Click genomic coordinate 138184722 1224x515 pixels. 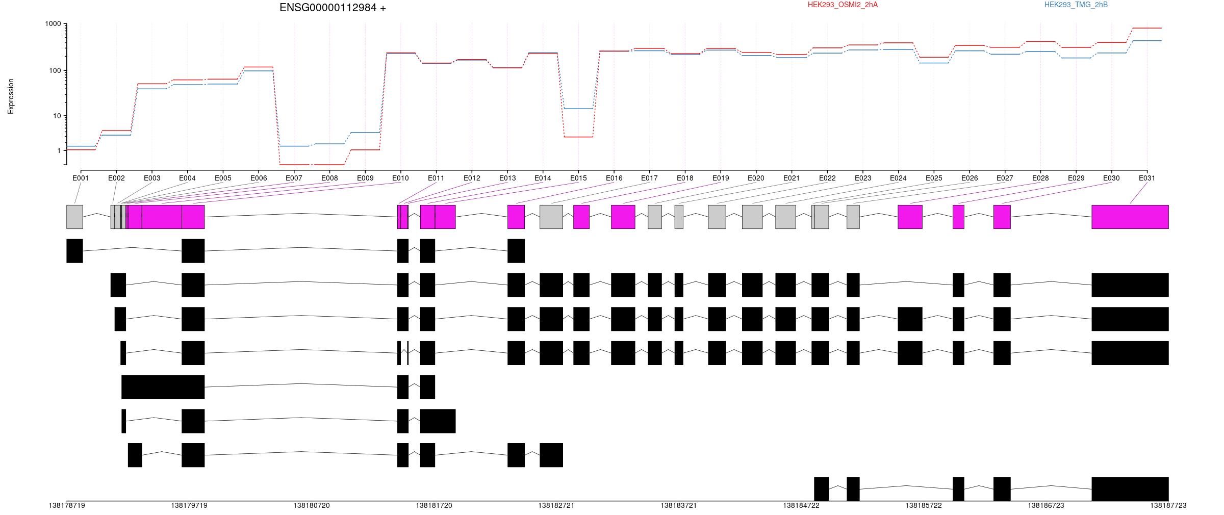click(x=801, y=505)
